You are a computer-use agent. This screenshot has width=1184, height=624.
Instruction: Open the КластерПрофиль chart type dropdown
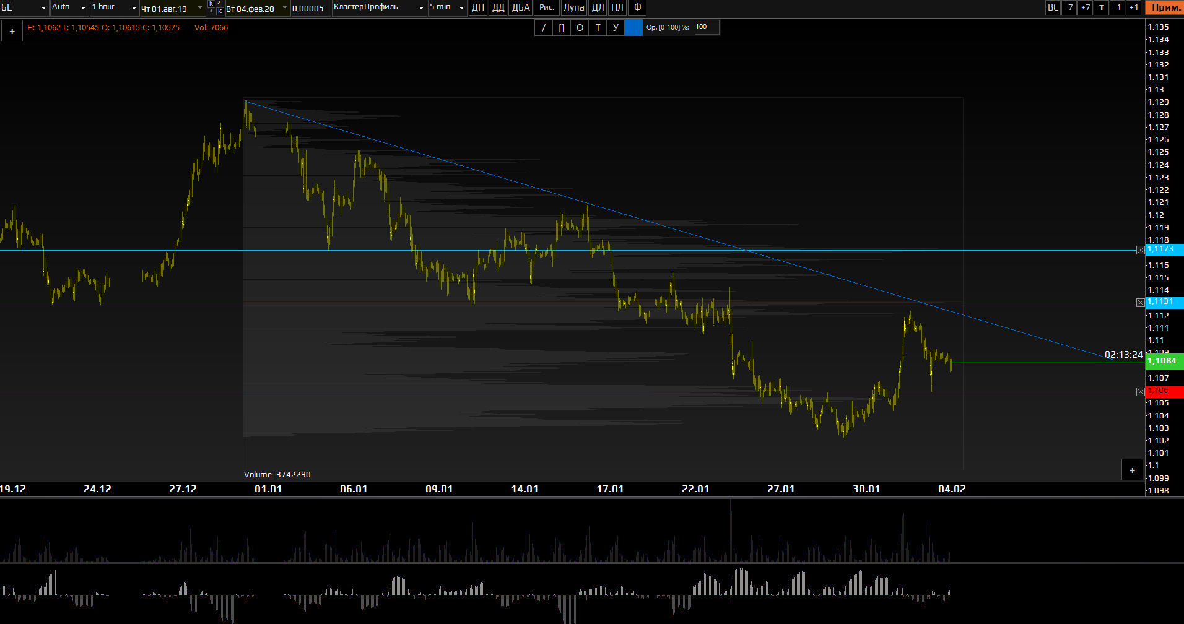point(421,8)
